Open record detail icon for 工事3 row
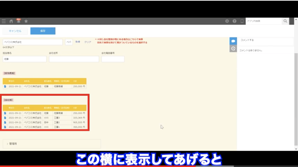 5,118
